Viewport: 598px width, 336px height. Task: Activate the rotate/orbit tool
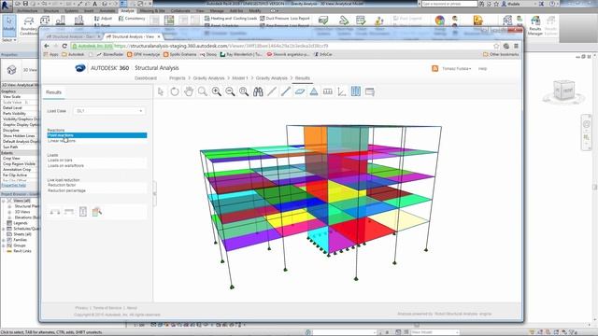pyautogui.click(x=175, y=91)
